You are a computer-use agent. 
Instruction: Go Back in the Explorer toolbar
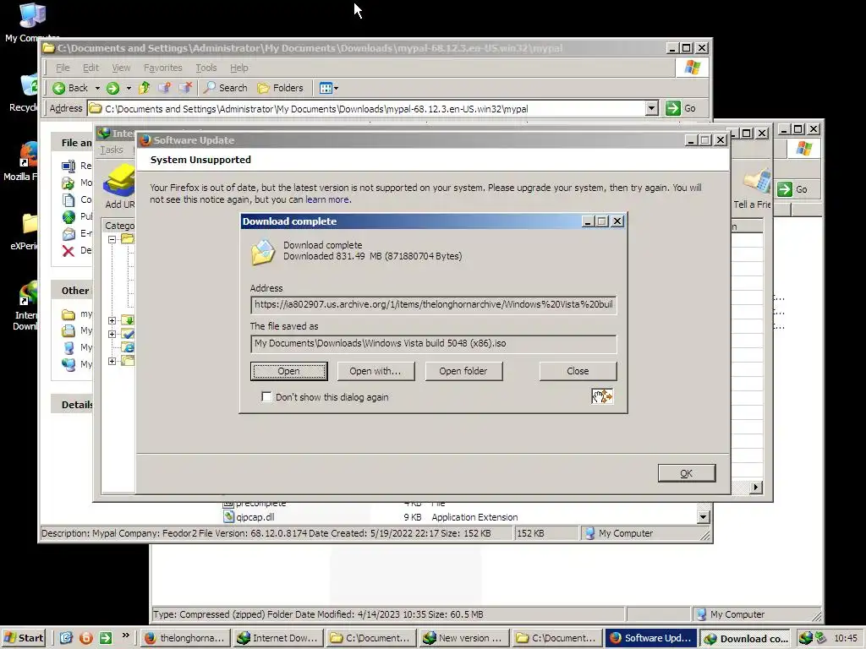tap(71, 88)
